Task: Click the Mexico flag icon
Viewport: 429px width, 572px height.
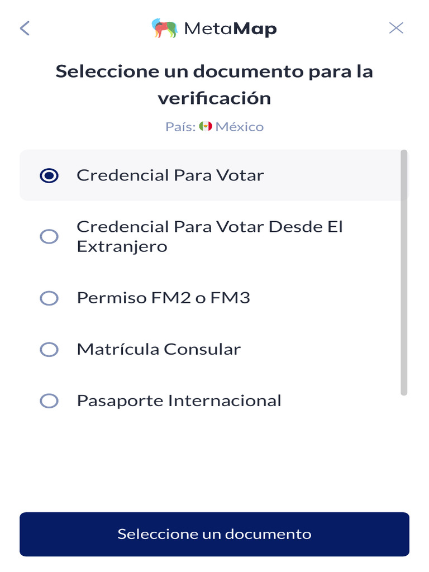Action: point(206,127)
